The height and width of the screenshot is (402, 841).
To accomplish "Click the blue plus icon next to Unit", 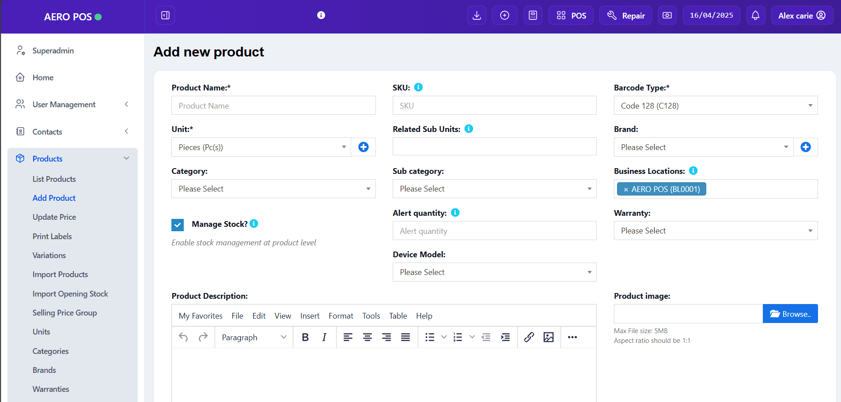I will coord(363,147).
